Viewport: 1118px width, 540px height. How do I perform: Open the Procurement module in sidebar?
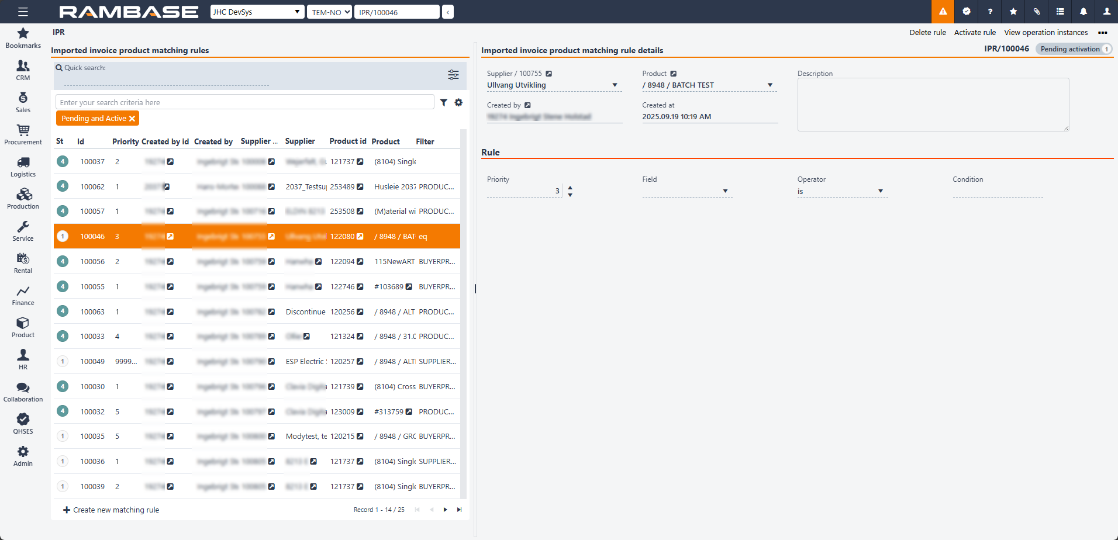pos(23,134)
